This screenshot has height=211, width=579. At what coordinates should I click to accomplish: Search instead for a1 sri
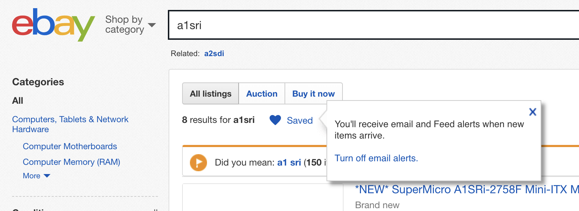(289, 163)
